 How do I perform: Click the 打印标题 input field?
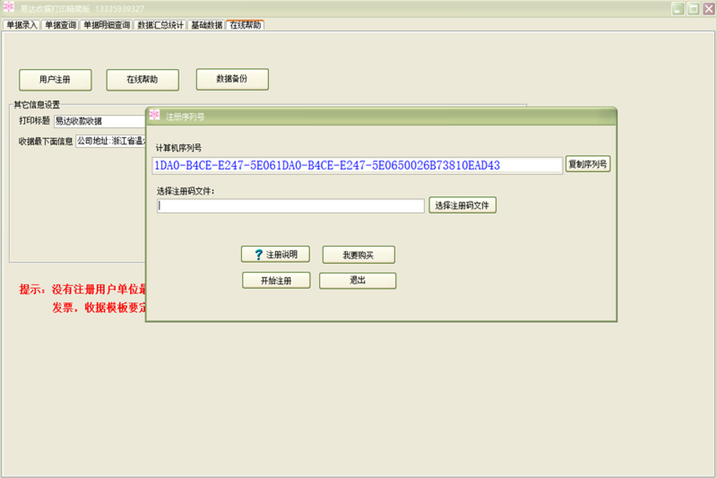coord(100,121)
